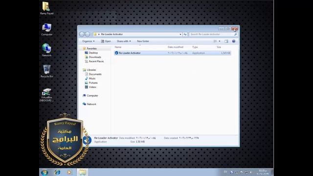Click the 1,345 KB size cell
The image size is (313, 176).
click(x=225, y=53)
